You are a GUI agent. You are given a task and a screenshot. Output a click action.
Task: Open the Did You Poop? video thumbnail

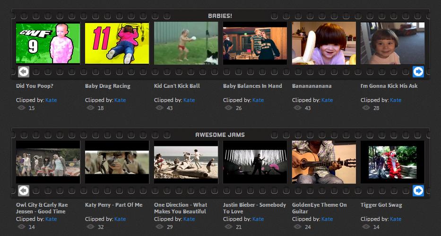(x=48, y=43)
